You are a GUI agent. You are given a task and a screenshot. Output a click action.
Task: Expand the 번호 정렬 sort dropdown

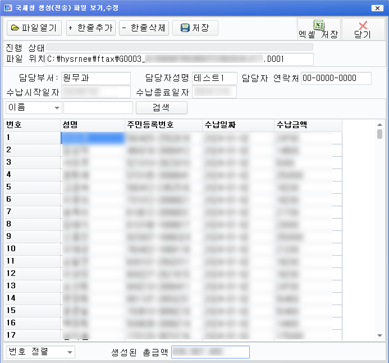[40, 352]
